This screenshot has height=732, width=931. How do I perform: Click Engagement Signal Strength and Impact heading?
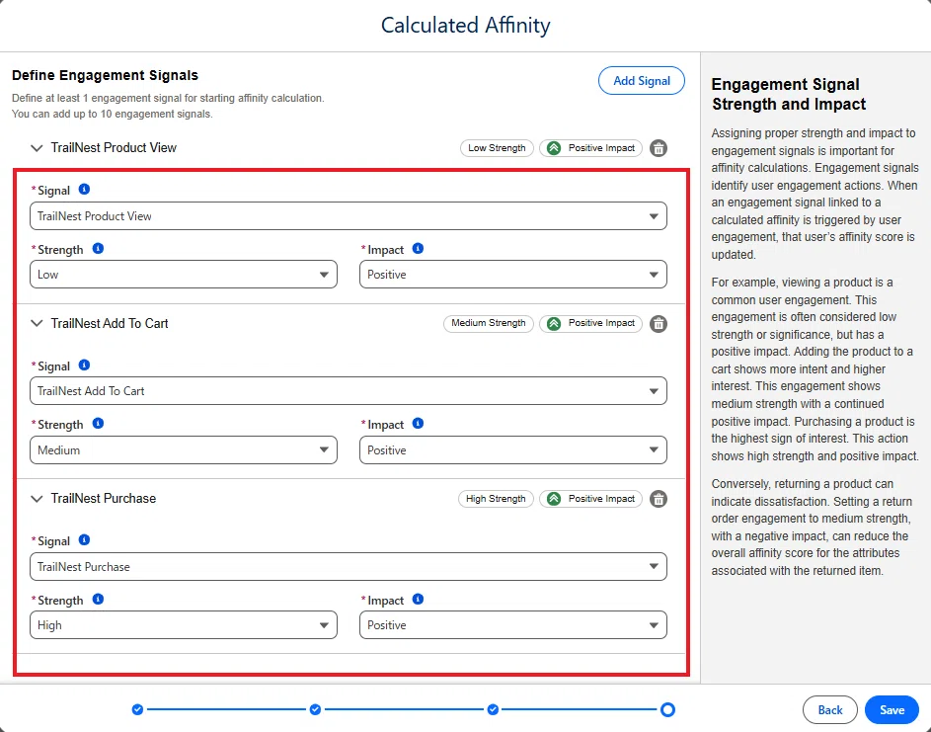[x=789, y=94]
